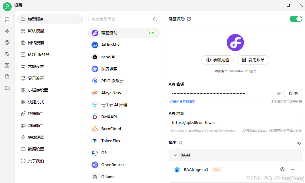Reveal the hidden API key with eye icon
305x183 pixels.
tap(279, 93)
